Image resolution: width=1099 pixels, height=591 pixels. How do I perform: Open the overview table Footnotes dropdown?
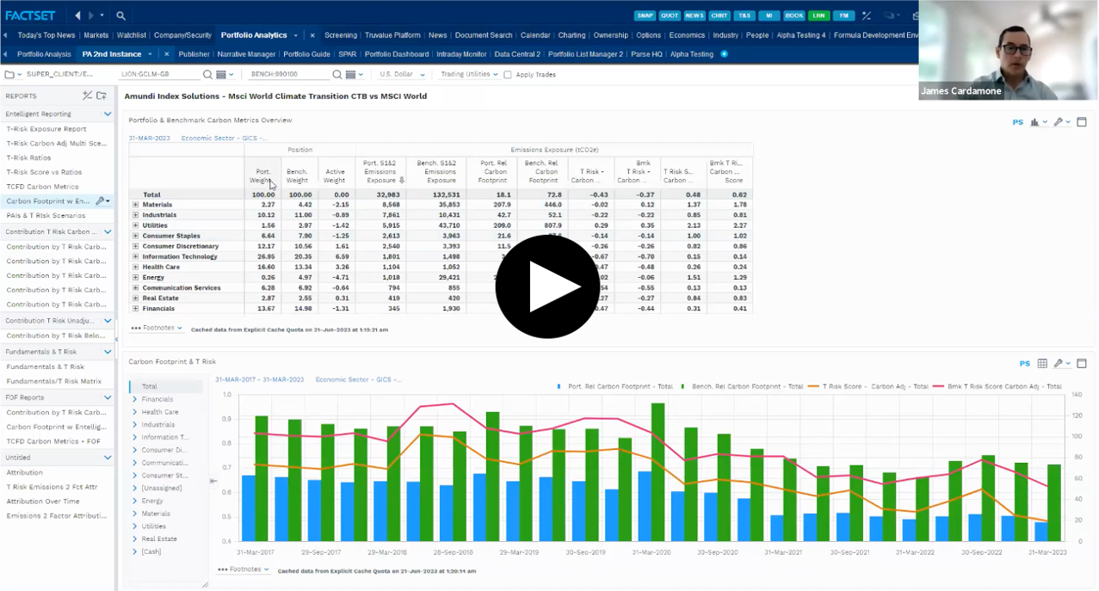157,328
